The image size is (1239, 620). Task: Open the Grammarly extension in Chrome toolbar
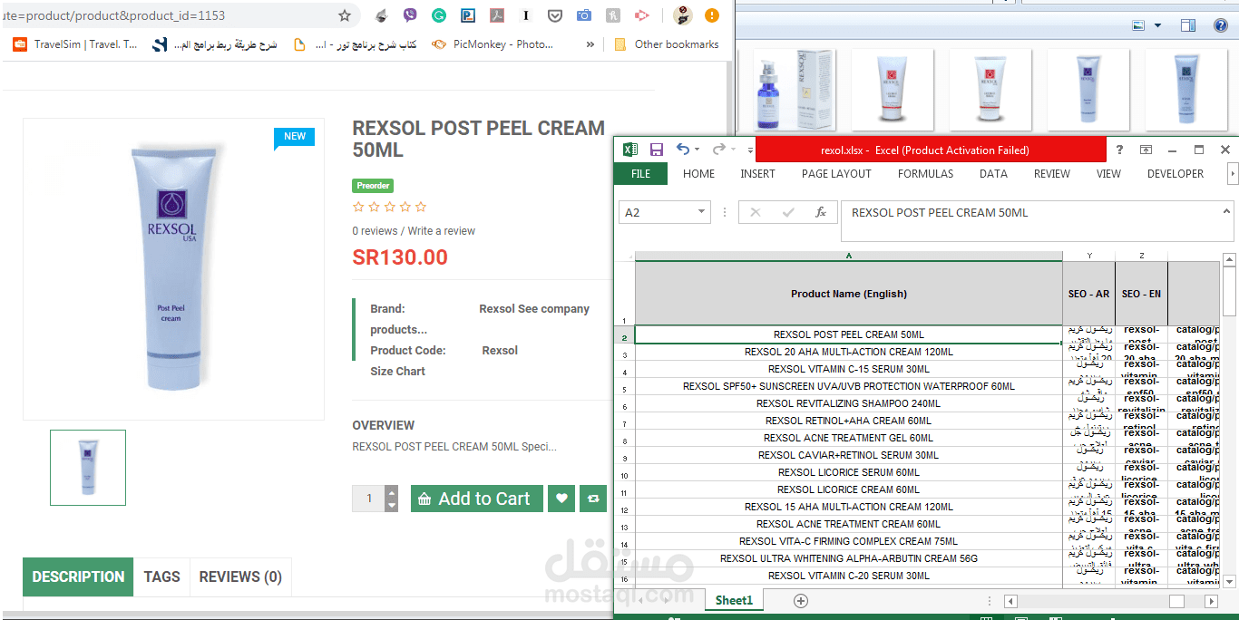(x=438, y=15)
